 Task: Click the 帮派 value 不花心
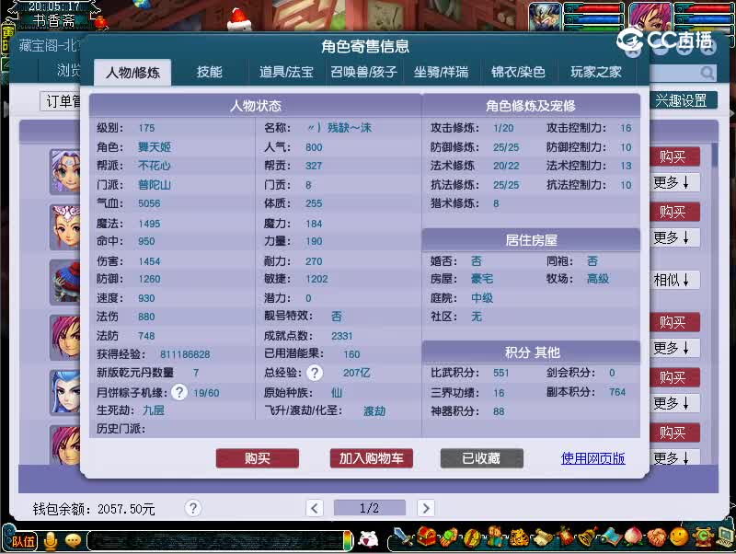(155, 166)
